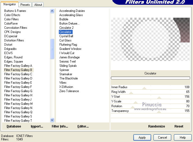Select Filter Factory Gallery A
This screenshot has width=193, height=142.
point(18,66)
